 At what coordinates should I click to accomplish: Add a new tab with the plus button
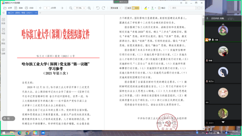[x=40, y=13]
